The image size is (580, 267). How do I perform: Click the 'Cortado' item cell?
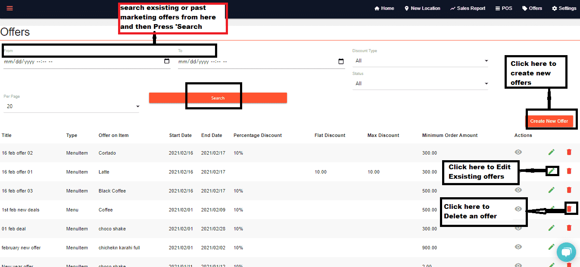[x=107, y=153]
